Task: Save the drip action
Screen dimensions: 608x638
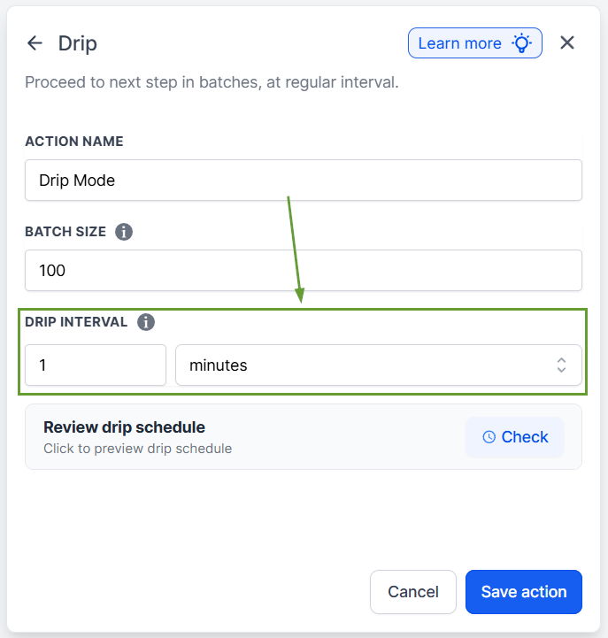Action: (x=523, y=592)
